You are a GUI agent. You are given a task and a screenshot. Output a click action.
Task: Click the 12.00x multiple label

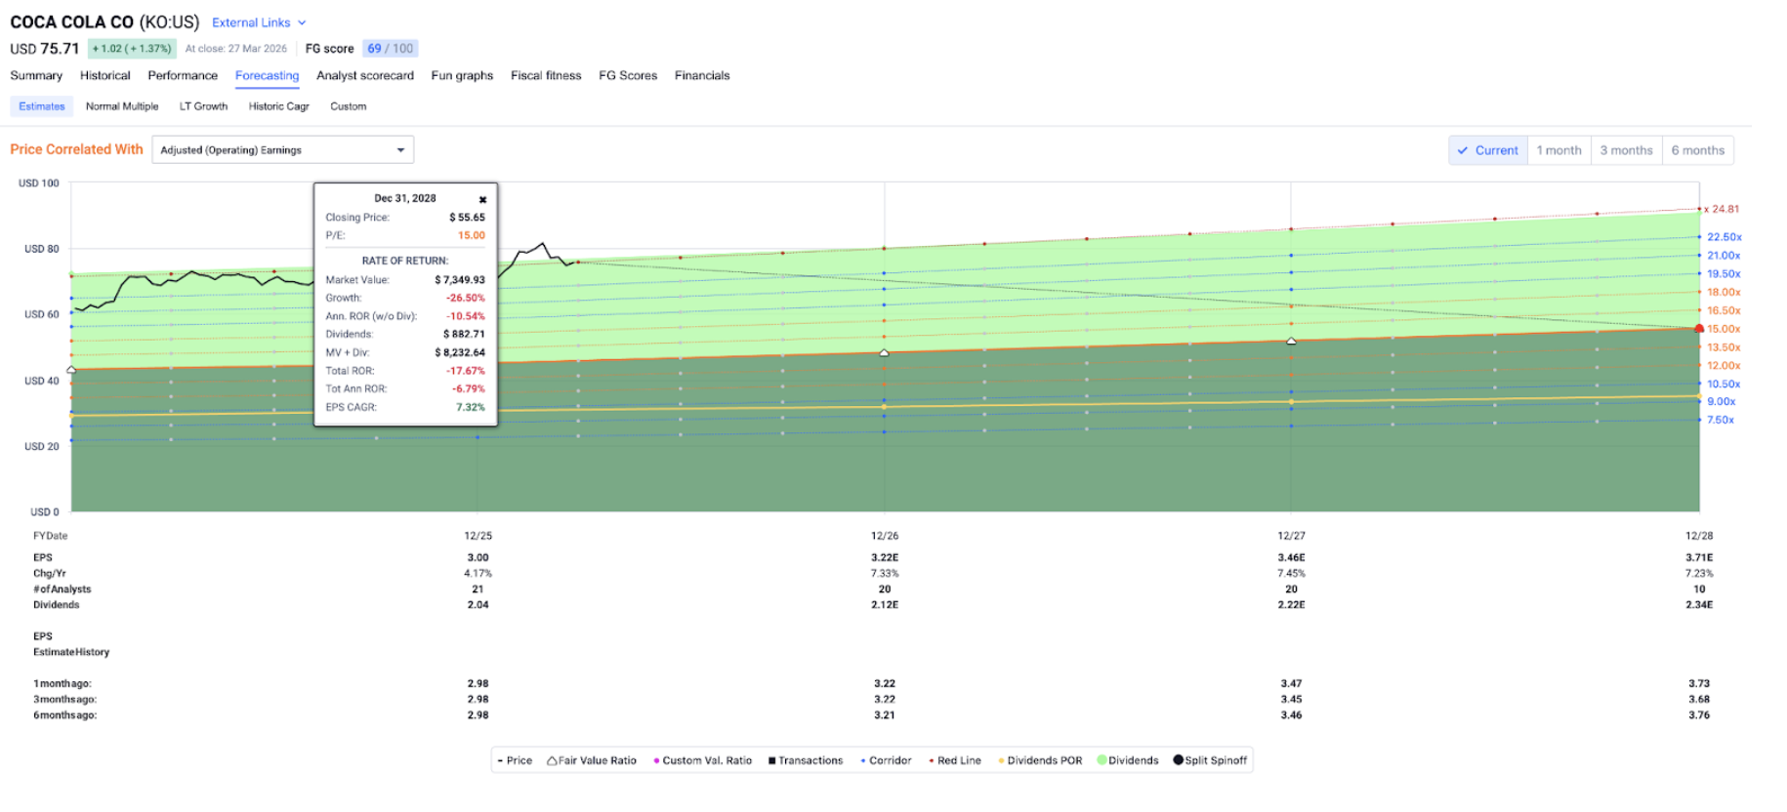(1725, 366)
